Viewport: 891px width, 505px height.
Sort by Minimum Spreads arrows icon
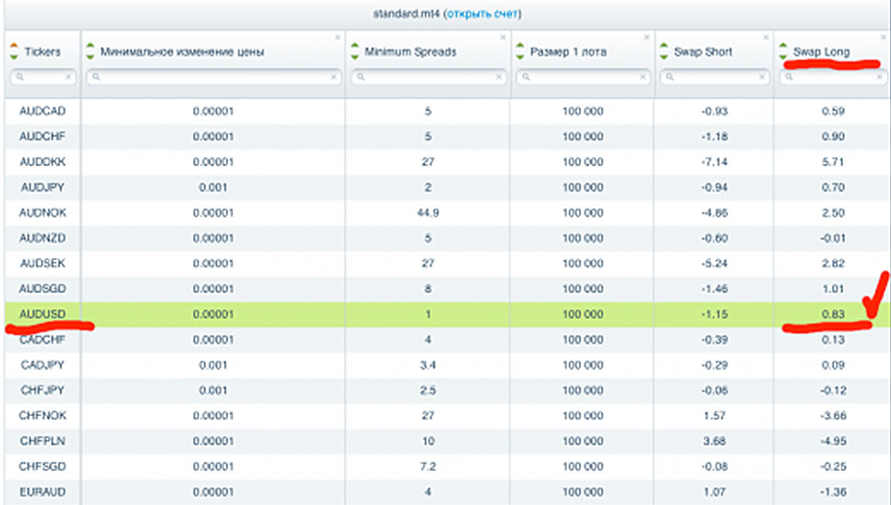pyautogui.click(x=355, y=52)
